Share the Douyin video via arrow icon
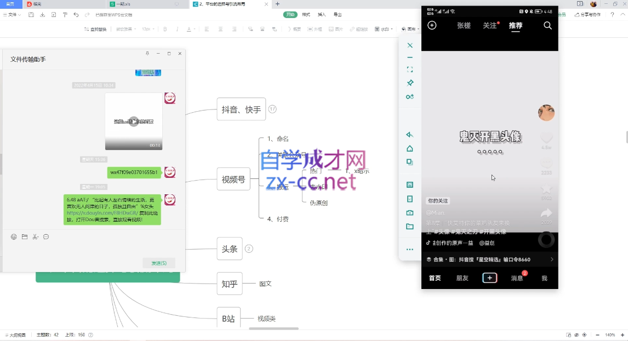The height and width of the screenshot is (341, 628). [x=546, y=213]
